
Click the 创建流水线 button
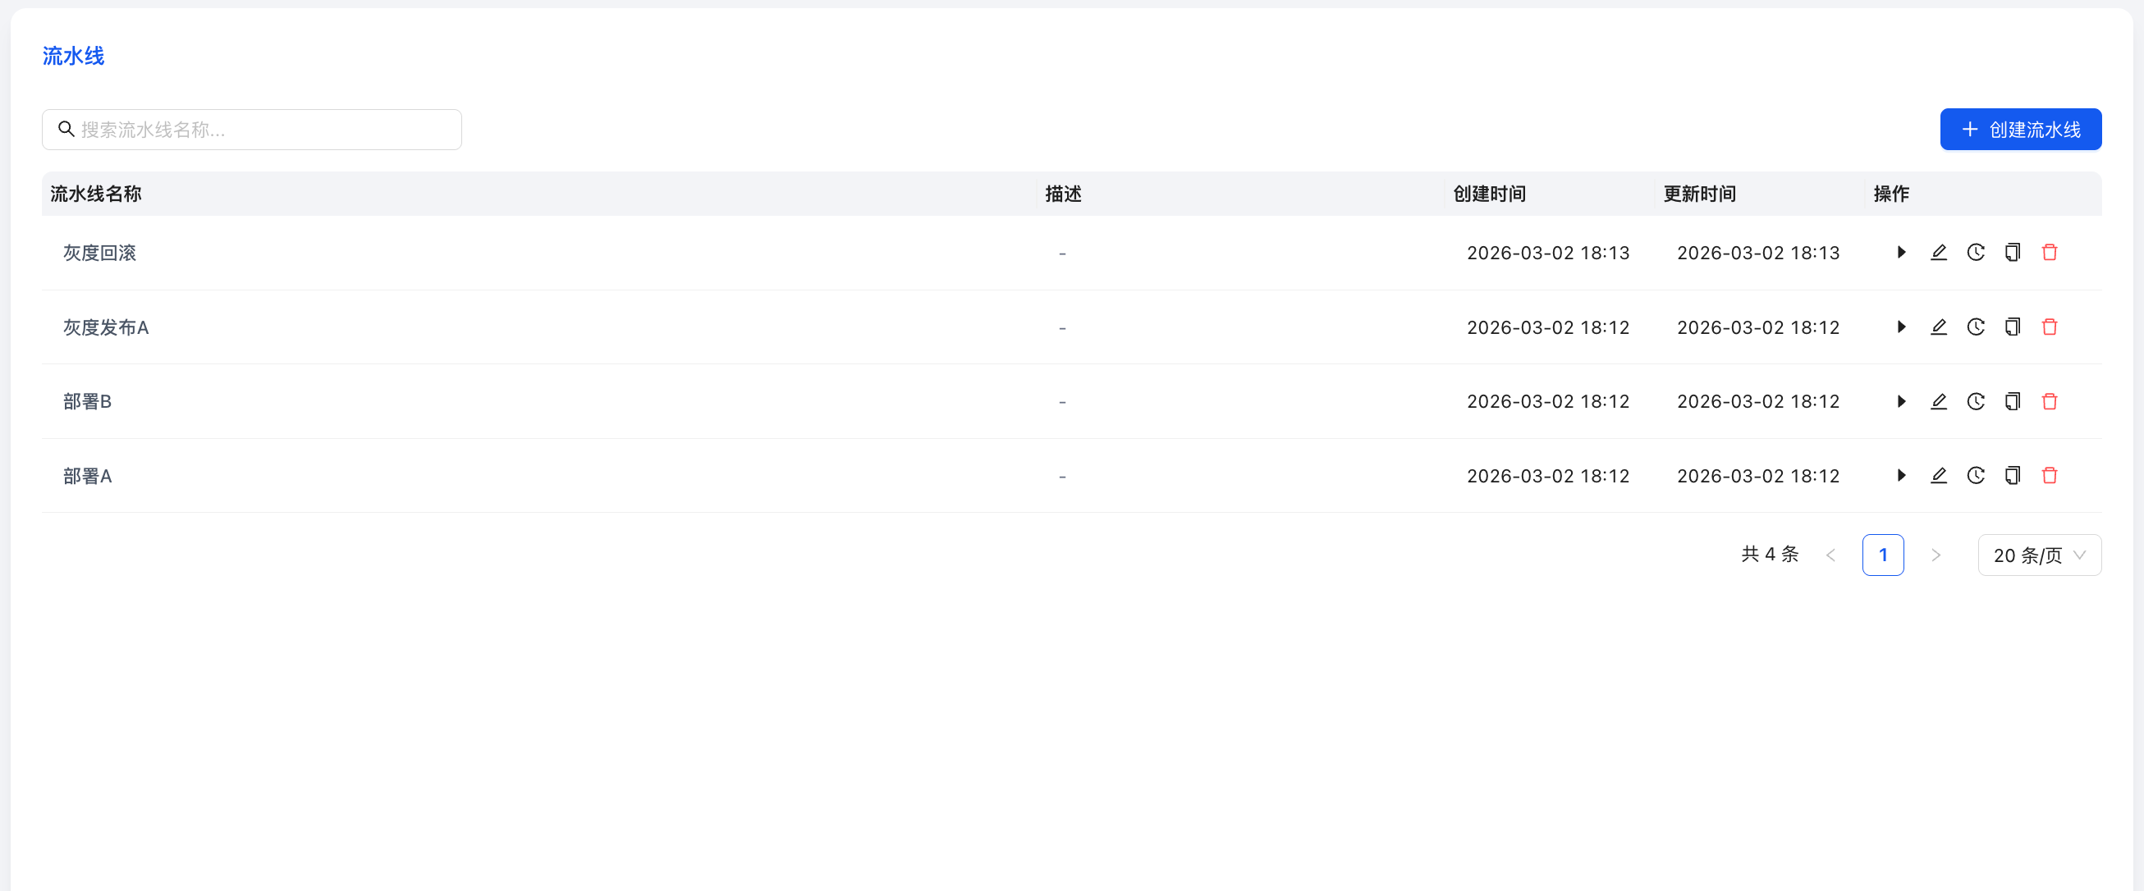point(2020,130)
